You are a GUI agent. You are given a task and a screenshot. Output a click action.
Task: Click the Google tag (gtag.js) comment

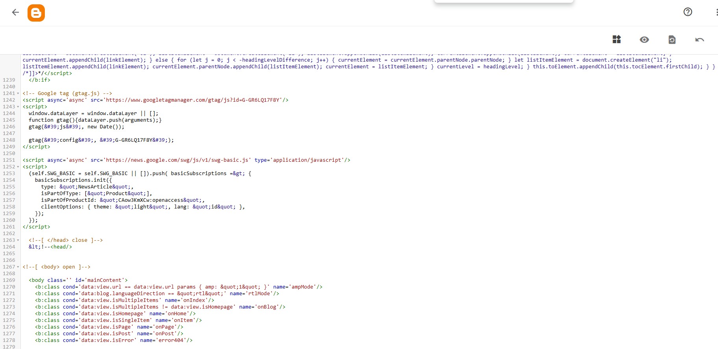tap(67, 93)
